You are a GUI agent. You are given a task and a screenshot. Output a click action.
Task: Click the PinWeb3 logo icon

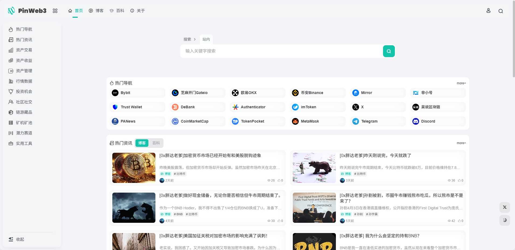[x=11, y=11]
